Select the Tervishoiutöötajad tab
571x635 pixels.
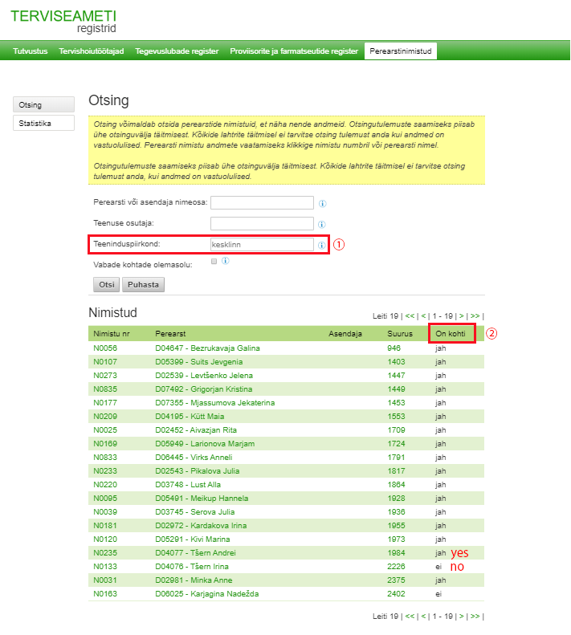[x=92, y=51]
